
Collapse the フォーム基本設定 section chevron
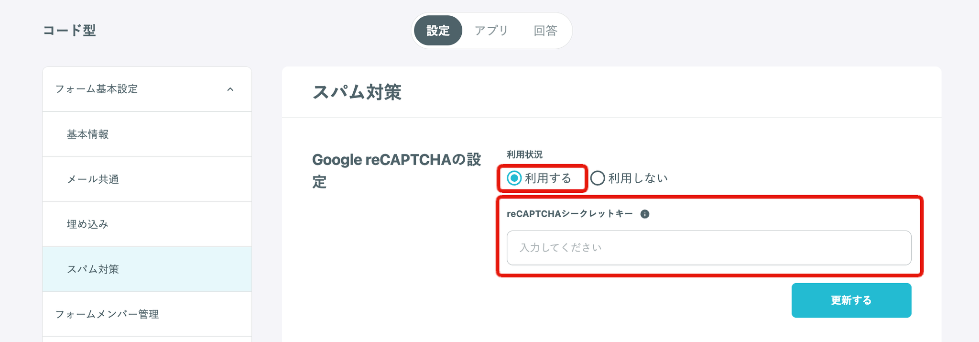(230, 89)
